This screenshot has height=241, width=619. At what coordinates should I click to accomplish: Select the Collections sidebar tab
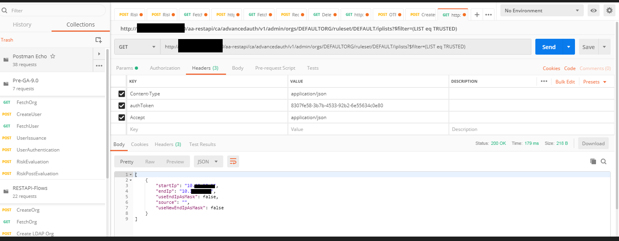click(80, 25)
